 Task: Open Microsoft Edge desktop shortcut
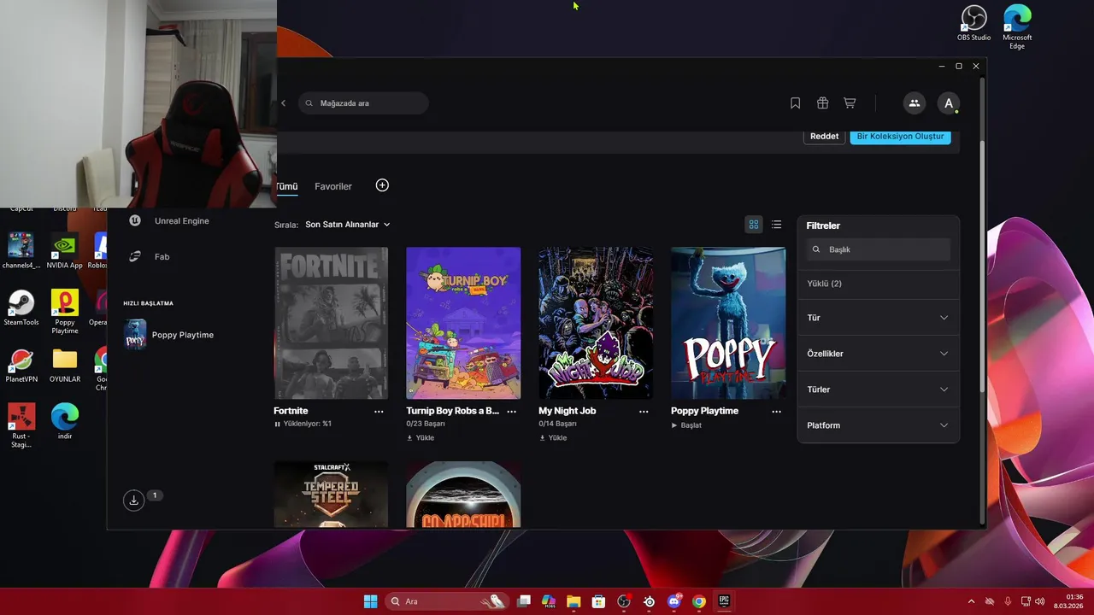click(x=1017, y=26)
